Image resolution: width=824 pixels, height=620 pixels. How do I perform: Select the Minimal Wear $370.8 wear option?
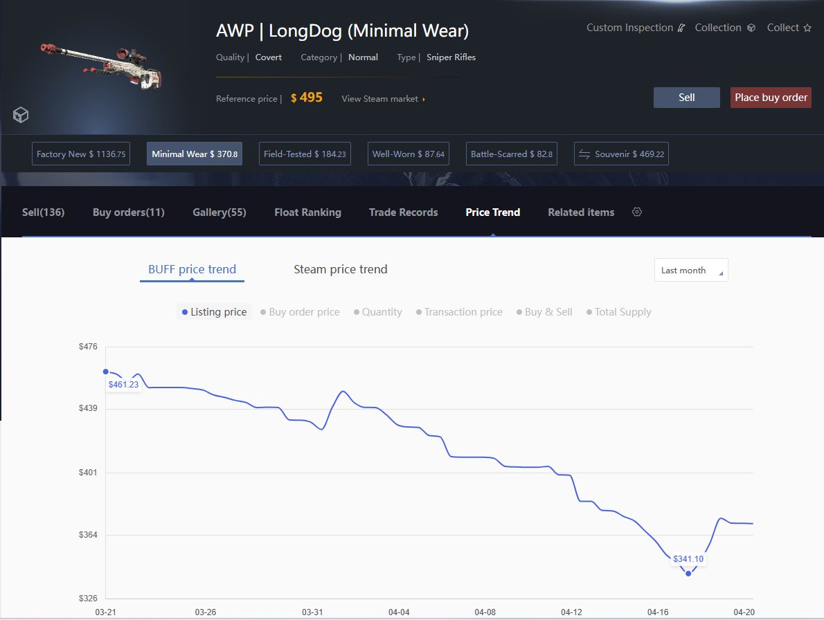click(195, 154)
